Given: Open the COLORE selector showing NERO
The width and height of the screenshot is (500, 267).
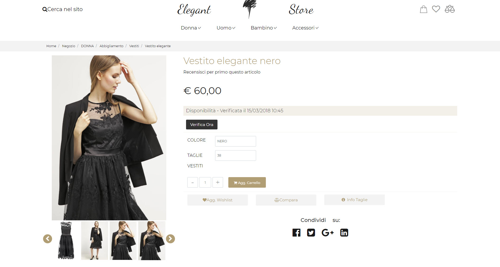Looking at the screenshot, I should [235, 141].
